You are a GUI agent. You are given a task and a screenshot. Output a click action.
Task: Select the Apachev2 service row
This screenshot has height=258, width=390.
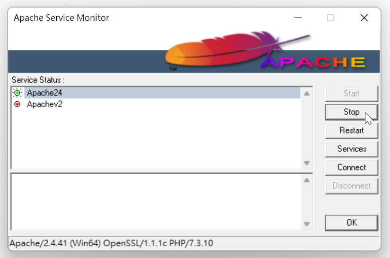[156, 104]
